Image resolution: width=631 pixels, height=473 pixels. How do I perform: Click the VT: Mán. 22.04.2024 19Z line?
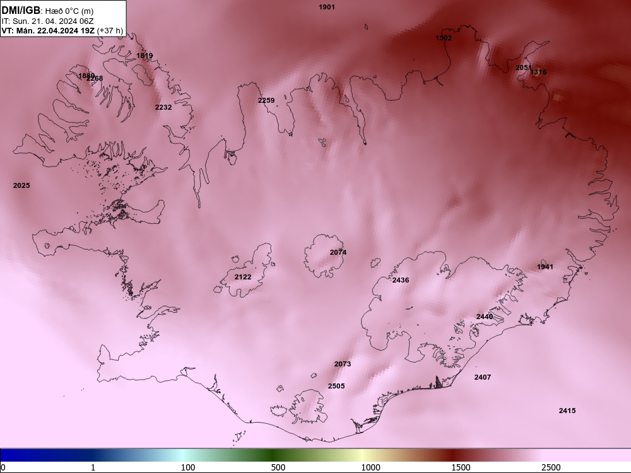49,30
